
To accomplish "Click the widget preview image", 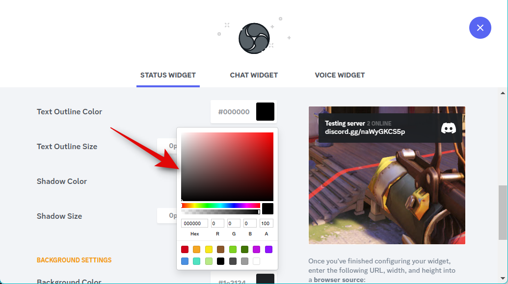I will (387, 175).
